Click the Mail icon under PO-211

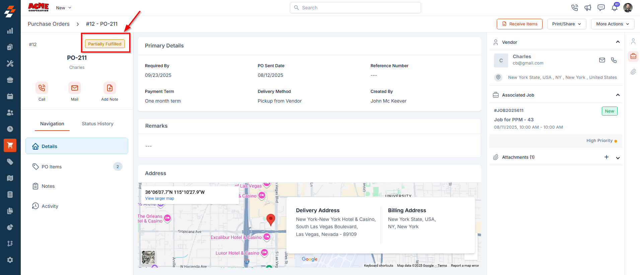75,88
